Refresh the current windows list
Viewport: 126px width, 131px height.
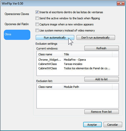click(x=102, y=48)
